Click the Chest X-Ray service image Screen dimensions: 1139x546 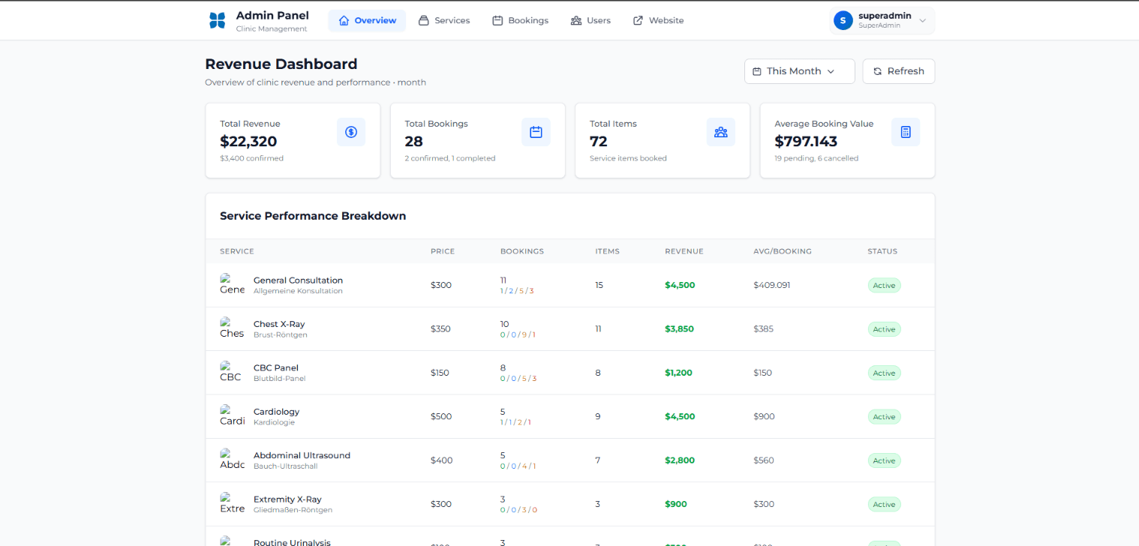(x=233, y=328)
